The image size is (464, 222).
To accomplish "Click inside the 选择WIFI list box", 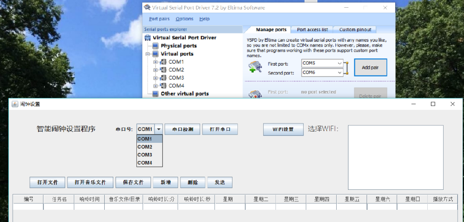I will 396,157.
